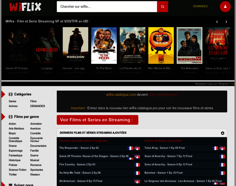Browse the Comédie genre
This screenshot has width=236, height=186.
pos(35,133)
